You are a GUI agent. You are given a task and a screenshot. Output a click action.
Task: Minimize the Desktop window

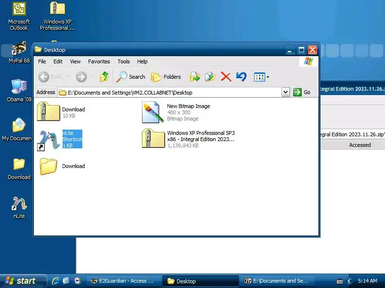(290, 50)
